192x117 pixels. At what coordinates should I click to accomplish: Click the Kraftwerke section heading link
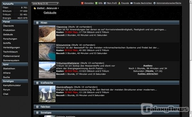[47, 83]
